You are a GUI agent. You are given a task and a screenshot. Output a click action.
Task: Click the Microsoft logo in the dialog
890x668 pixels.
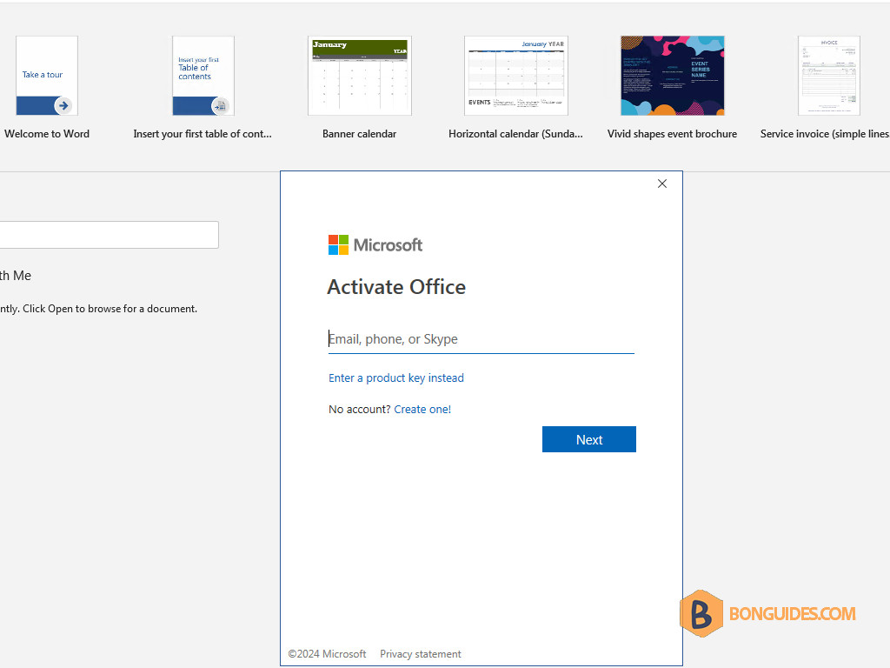pos(375,244)
